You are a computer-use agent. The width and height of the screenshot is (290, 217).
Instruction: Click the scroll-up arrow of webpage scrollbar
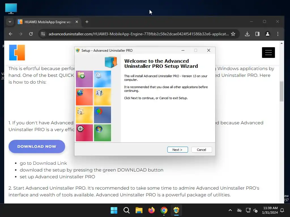click(282, 43)
